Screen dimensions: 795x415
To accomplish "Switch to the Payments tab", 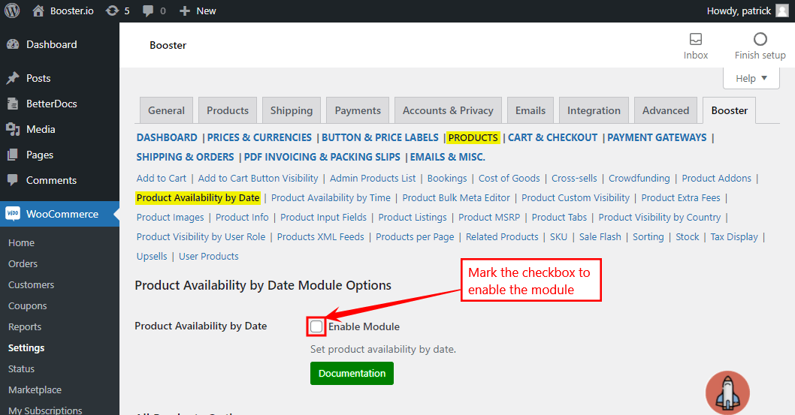I will (x=358, y=110).
